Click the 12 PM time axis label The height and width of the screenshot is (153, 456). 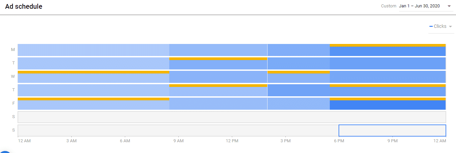232,141
